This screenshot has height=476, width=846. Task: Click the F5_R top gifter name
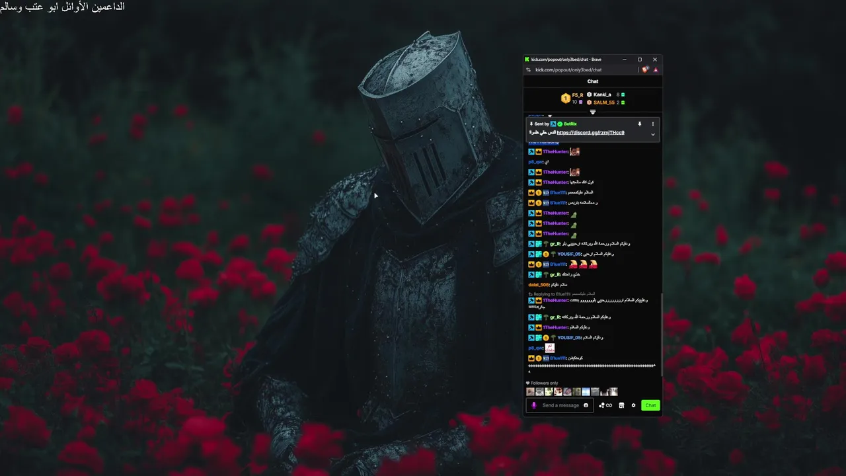578,95
